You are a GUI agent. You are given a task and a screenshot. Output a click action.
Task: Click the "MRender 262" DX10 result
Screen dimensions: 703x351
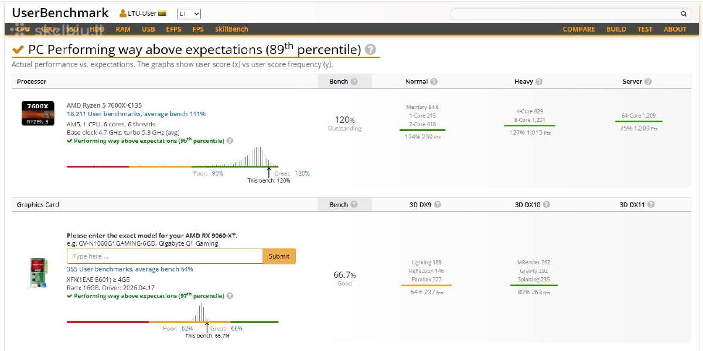click(534, 263)
